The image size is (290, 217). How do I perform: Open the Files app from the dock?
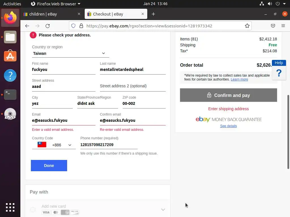(x=10, y=37)
